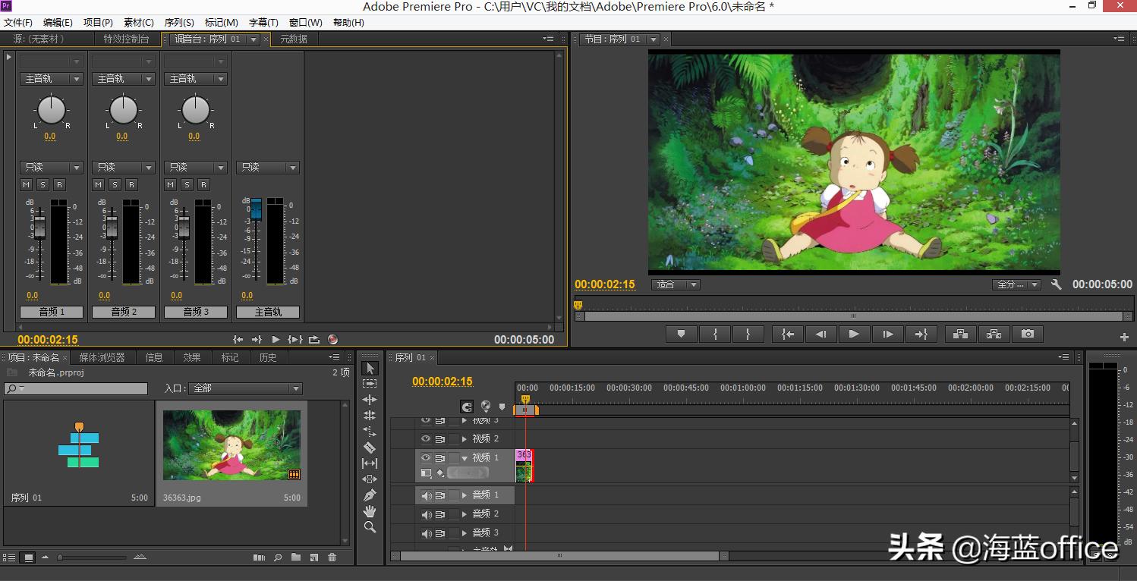Click the 音频 3 mixer pan knob
Viewport: 1137px width, 581px height.
196,111
